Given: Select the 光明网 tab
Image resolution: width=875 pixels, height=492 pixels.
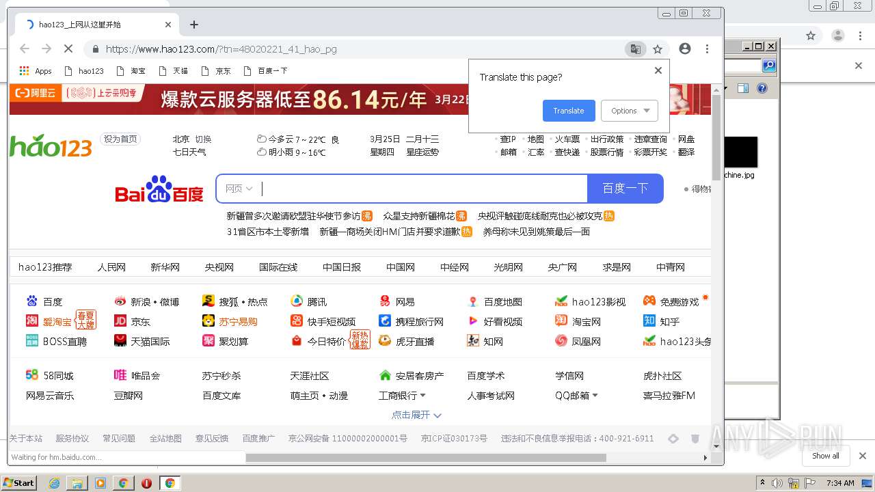Looking at the screenshot, I should coord(508,267).
